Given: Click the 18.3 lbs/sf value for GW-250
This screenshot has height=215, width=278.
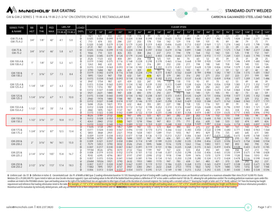Looking at the screenshot, I should click(71, 165).
